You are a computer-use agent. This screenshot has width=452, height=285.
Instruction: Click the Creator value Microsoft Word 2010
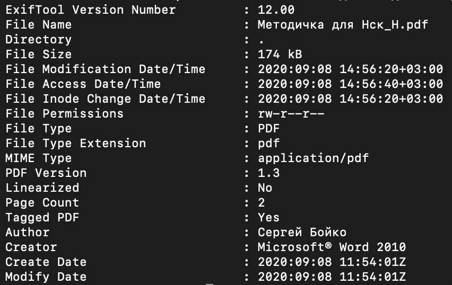[x=332, y=247]
